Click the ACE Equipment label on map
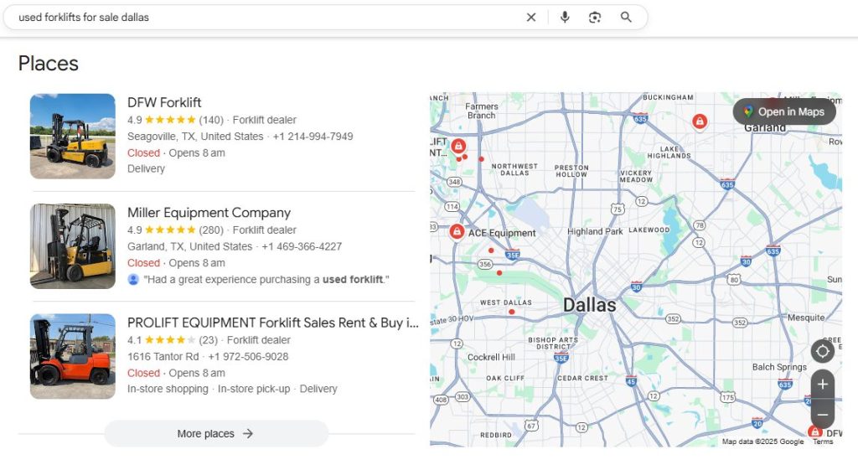This screenshot has height=465, width=858. pyautogui.click(x=502, y=233)
